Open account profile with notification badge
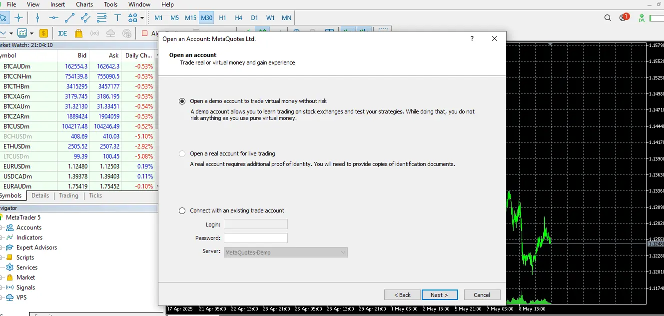Viewport: 664px width, 316px height. 624,18
